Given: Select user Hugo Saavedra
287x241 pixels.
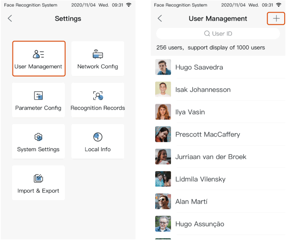Looking at the screenshot, I should (x=199, y=67).
